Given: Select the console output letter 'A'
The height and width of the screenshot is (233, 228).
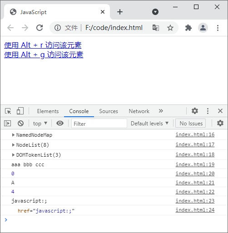Looking at the screenshot, I should [x=13, y=183].
